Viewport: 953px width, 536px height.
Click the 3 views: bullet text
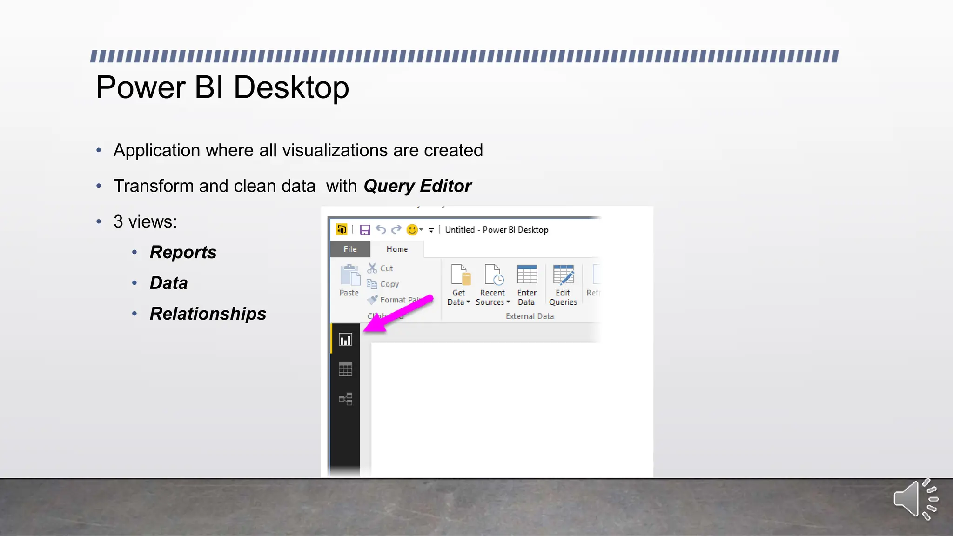[145, 221]
